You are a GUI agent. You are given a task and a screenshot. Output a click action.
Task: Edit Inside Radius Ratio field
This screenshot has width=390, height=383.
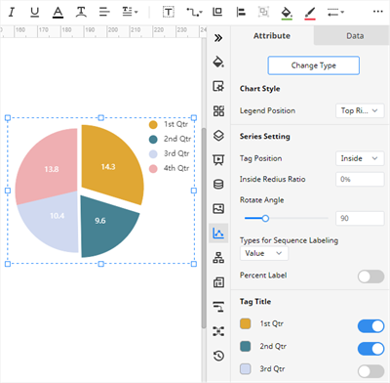(x=360, y=179)
